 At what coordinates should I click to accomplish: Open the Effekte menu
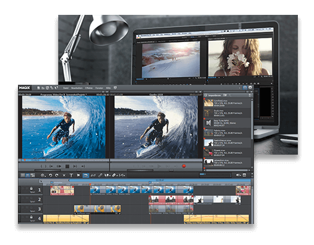89,88
